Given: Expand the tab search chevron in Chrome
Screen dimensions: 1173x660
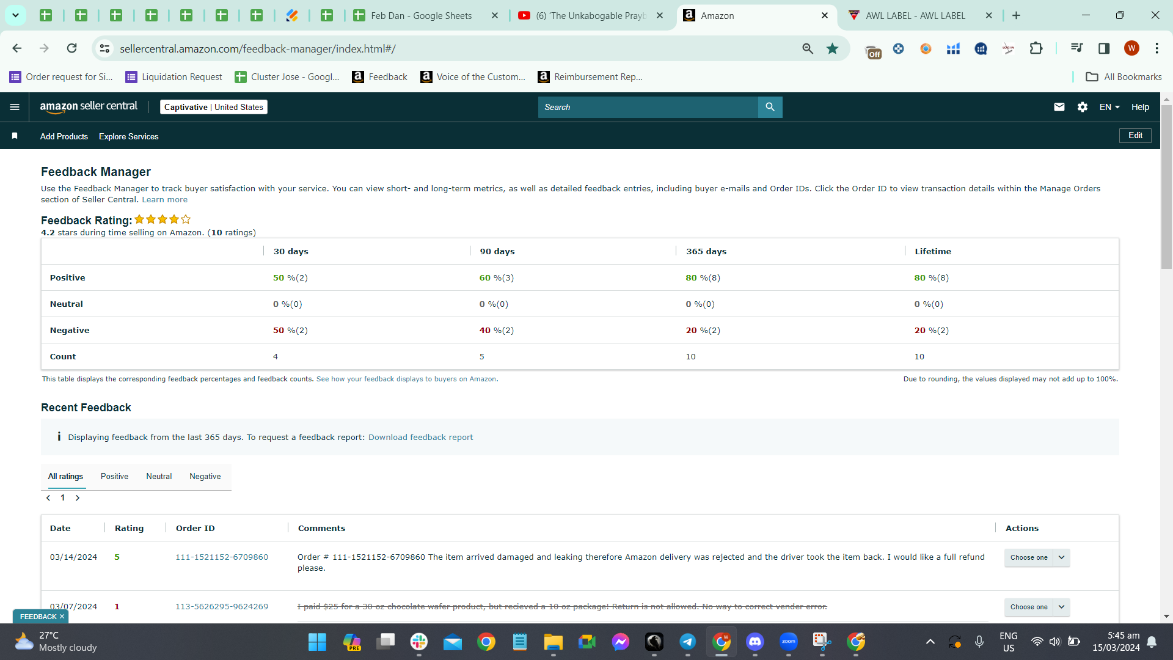Looking at the screenshot, I should (15, 15).
